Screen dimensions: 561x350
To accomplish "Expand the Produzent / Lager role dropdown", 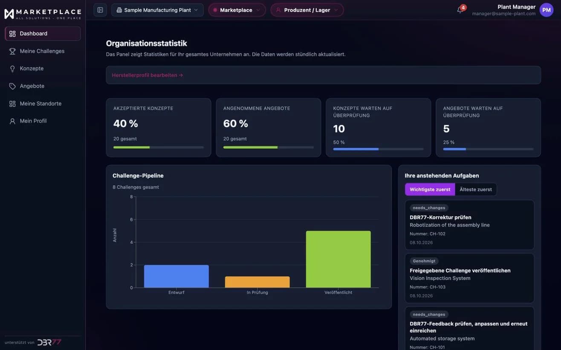I will pos(307,10).
